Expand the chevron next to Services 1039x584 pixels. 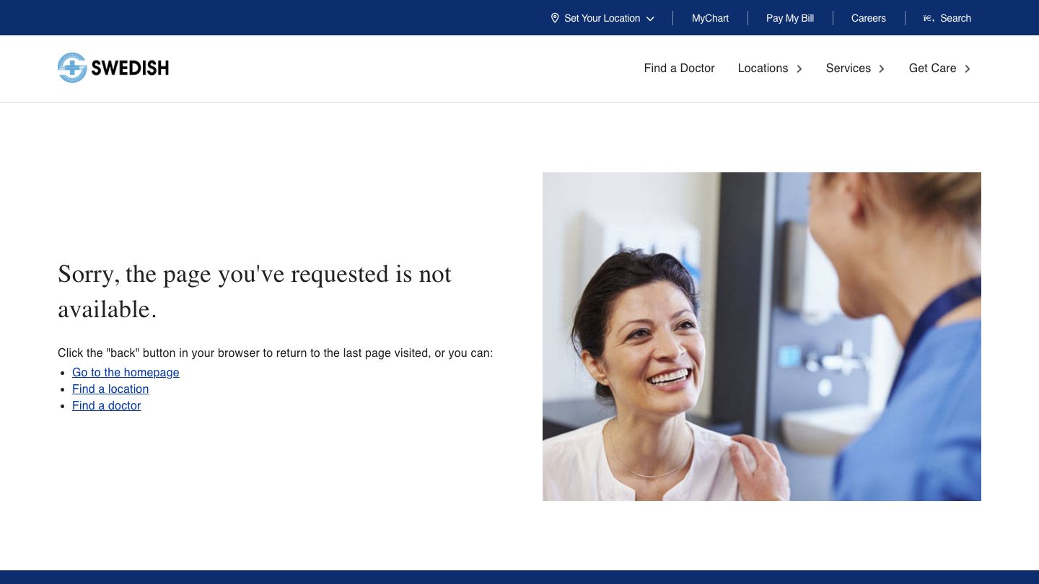(x=882, y=68)
